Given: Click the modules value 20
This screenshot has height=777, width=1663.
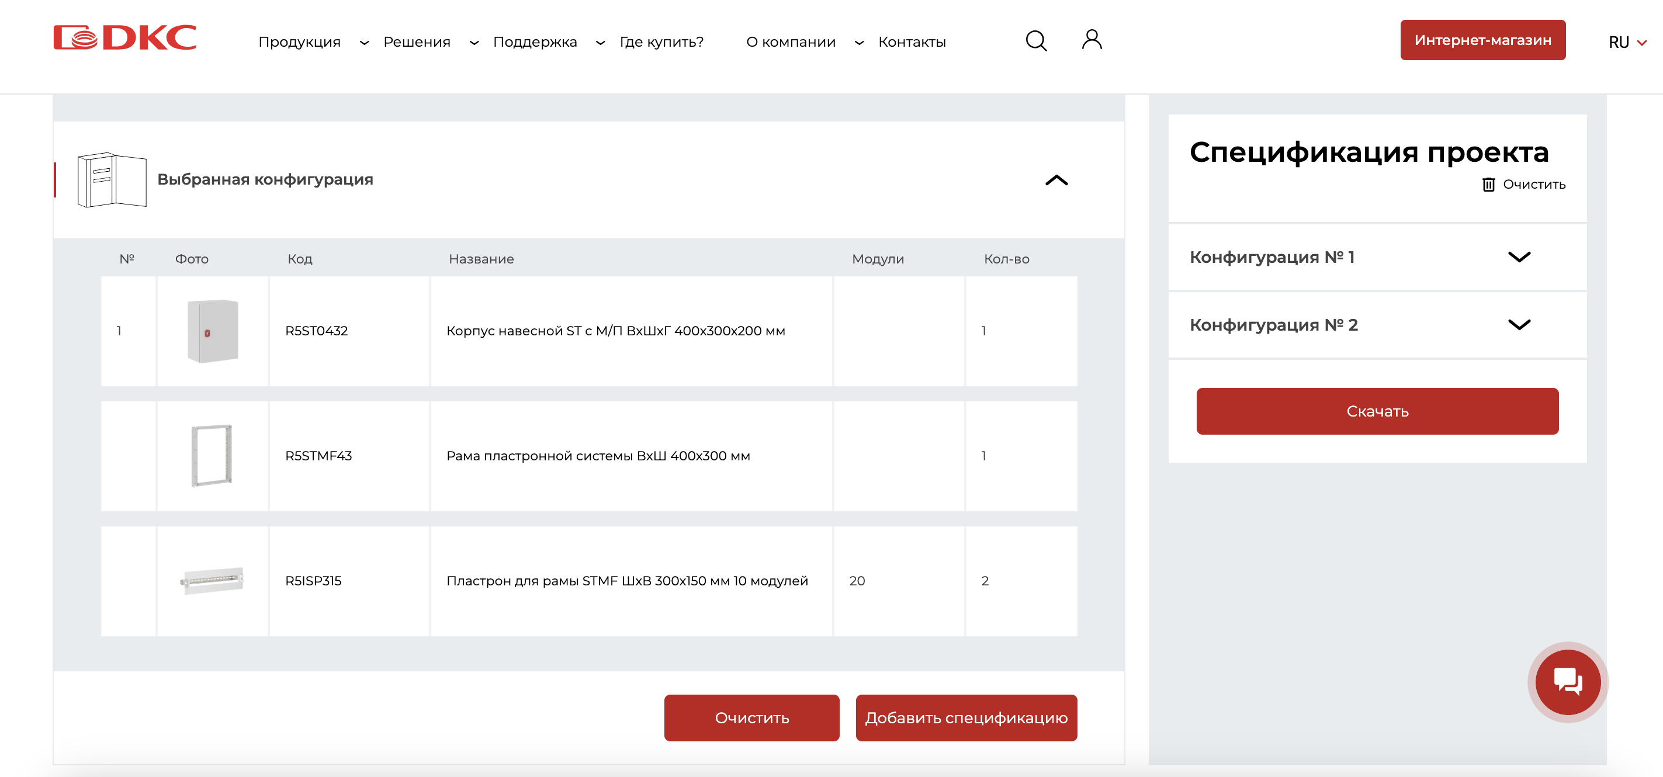Looking at the screenshot, I should coord(857,581).
